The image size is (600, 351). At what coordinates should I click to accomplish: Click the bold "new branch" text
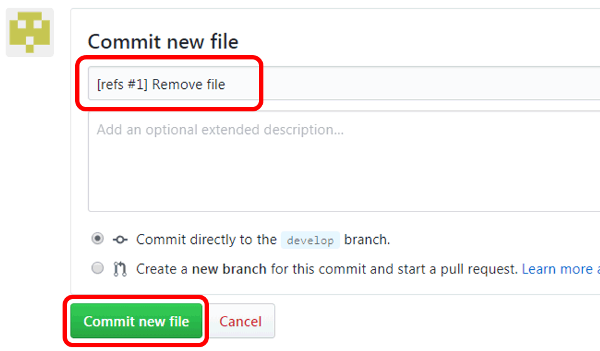pos(229,269)
